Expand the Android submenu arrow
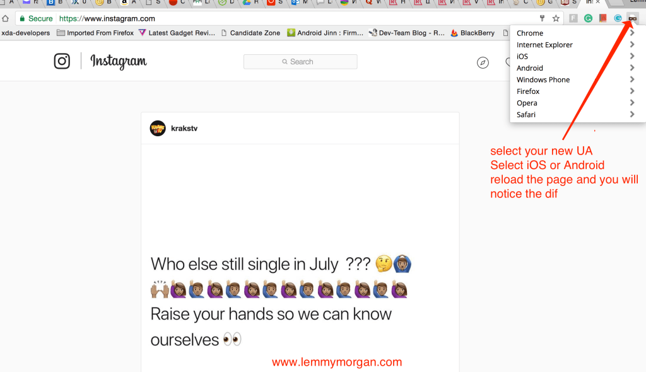Viewport: 646px width, 372px height. coord(632,67)
